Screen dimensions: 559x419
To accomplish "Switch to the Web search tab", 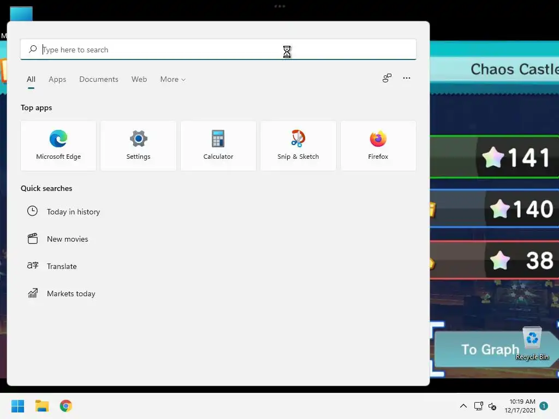I will (139, 79).
